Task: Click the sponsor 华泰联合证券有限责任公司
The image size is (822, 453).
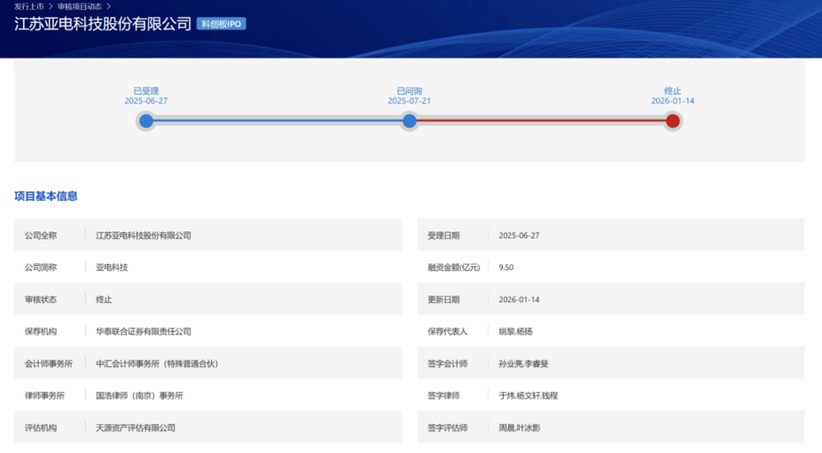Action: (143, 332)
